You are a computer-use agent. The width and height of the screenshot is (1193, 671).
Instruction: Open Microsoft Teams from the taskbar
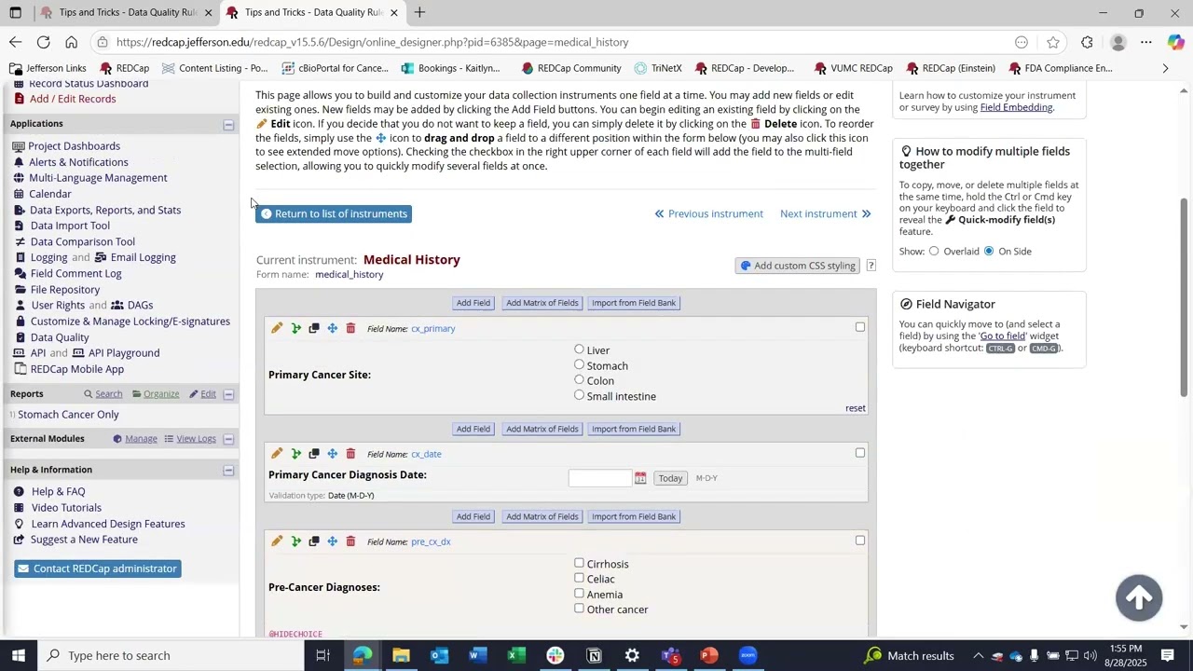670,655
